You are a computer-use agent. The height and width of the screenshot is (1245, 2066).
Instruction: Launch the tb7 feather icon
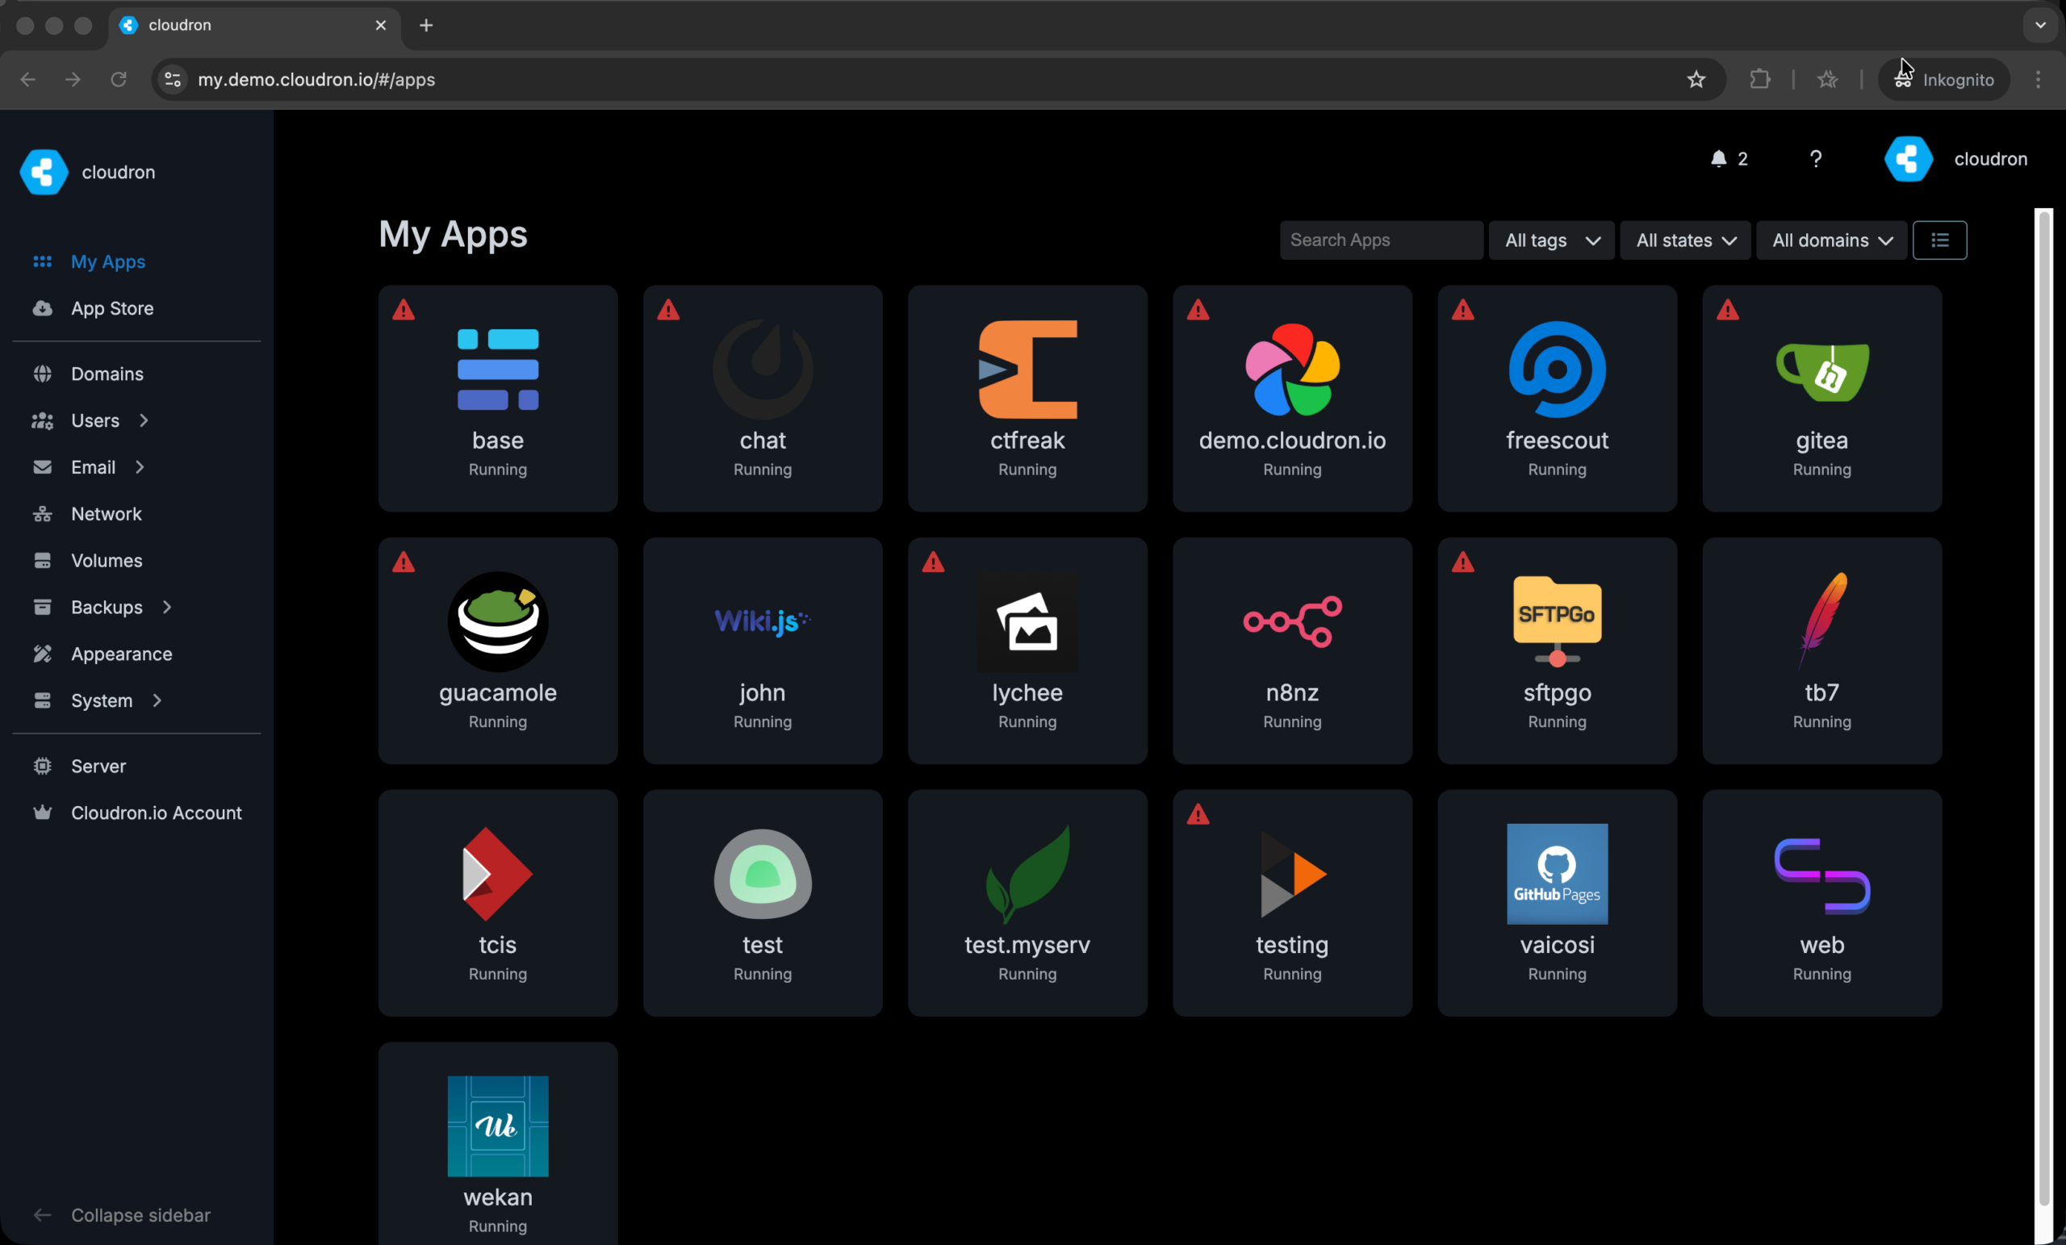1821,621
